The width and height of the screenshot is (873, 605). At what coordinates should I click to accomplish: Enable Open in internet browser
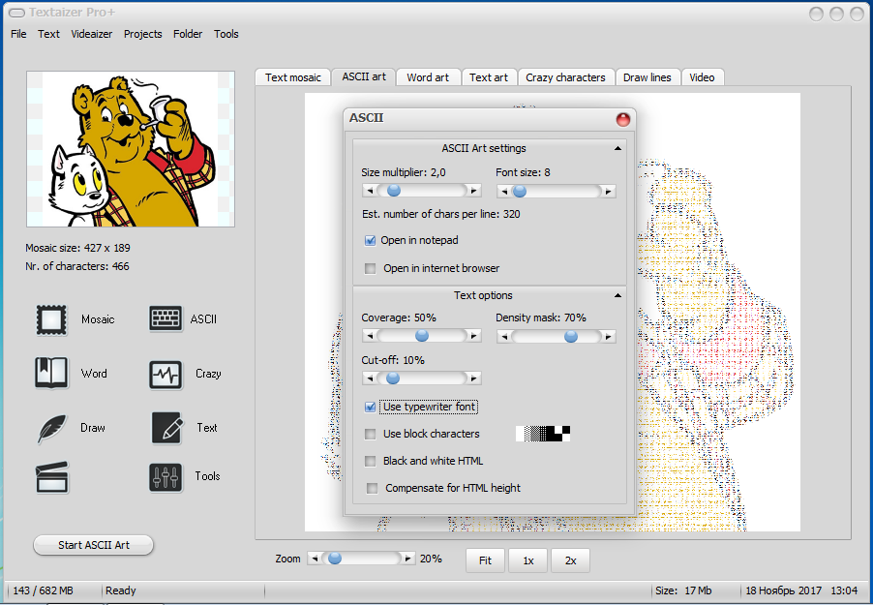tap(371, 268)
